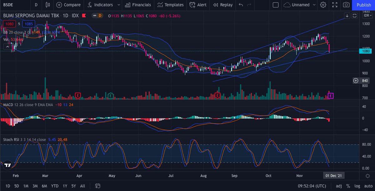Redo the last chart action
The width and height of the screenshot is (375, 191).
coord(249,5)
